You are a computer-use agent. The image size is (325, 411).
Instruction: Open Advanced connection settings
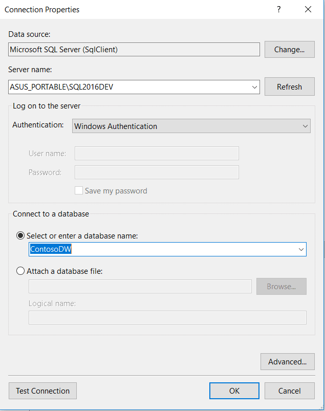[287, 362]
